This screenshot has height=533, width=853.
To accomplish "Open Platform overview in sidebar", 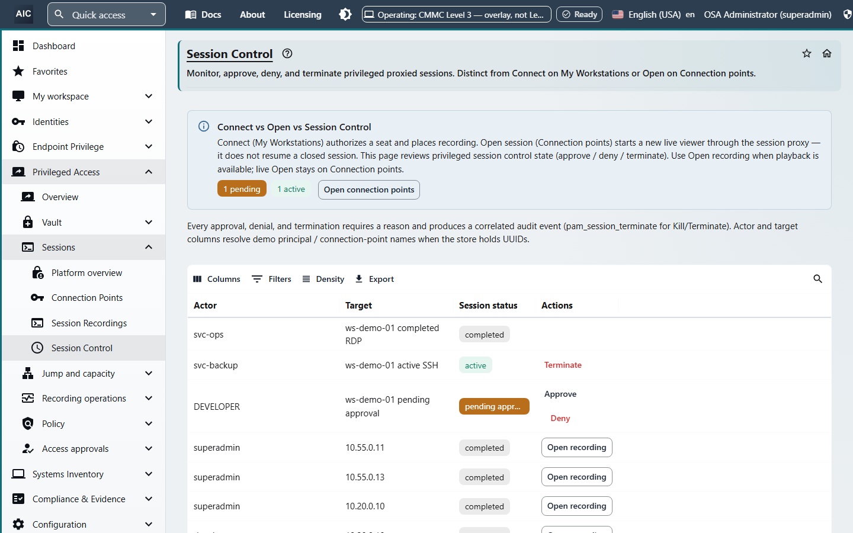I will click(x=83, y=272).
